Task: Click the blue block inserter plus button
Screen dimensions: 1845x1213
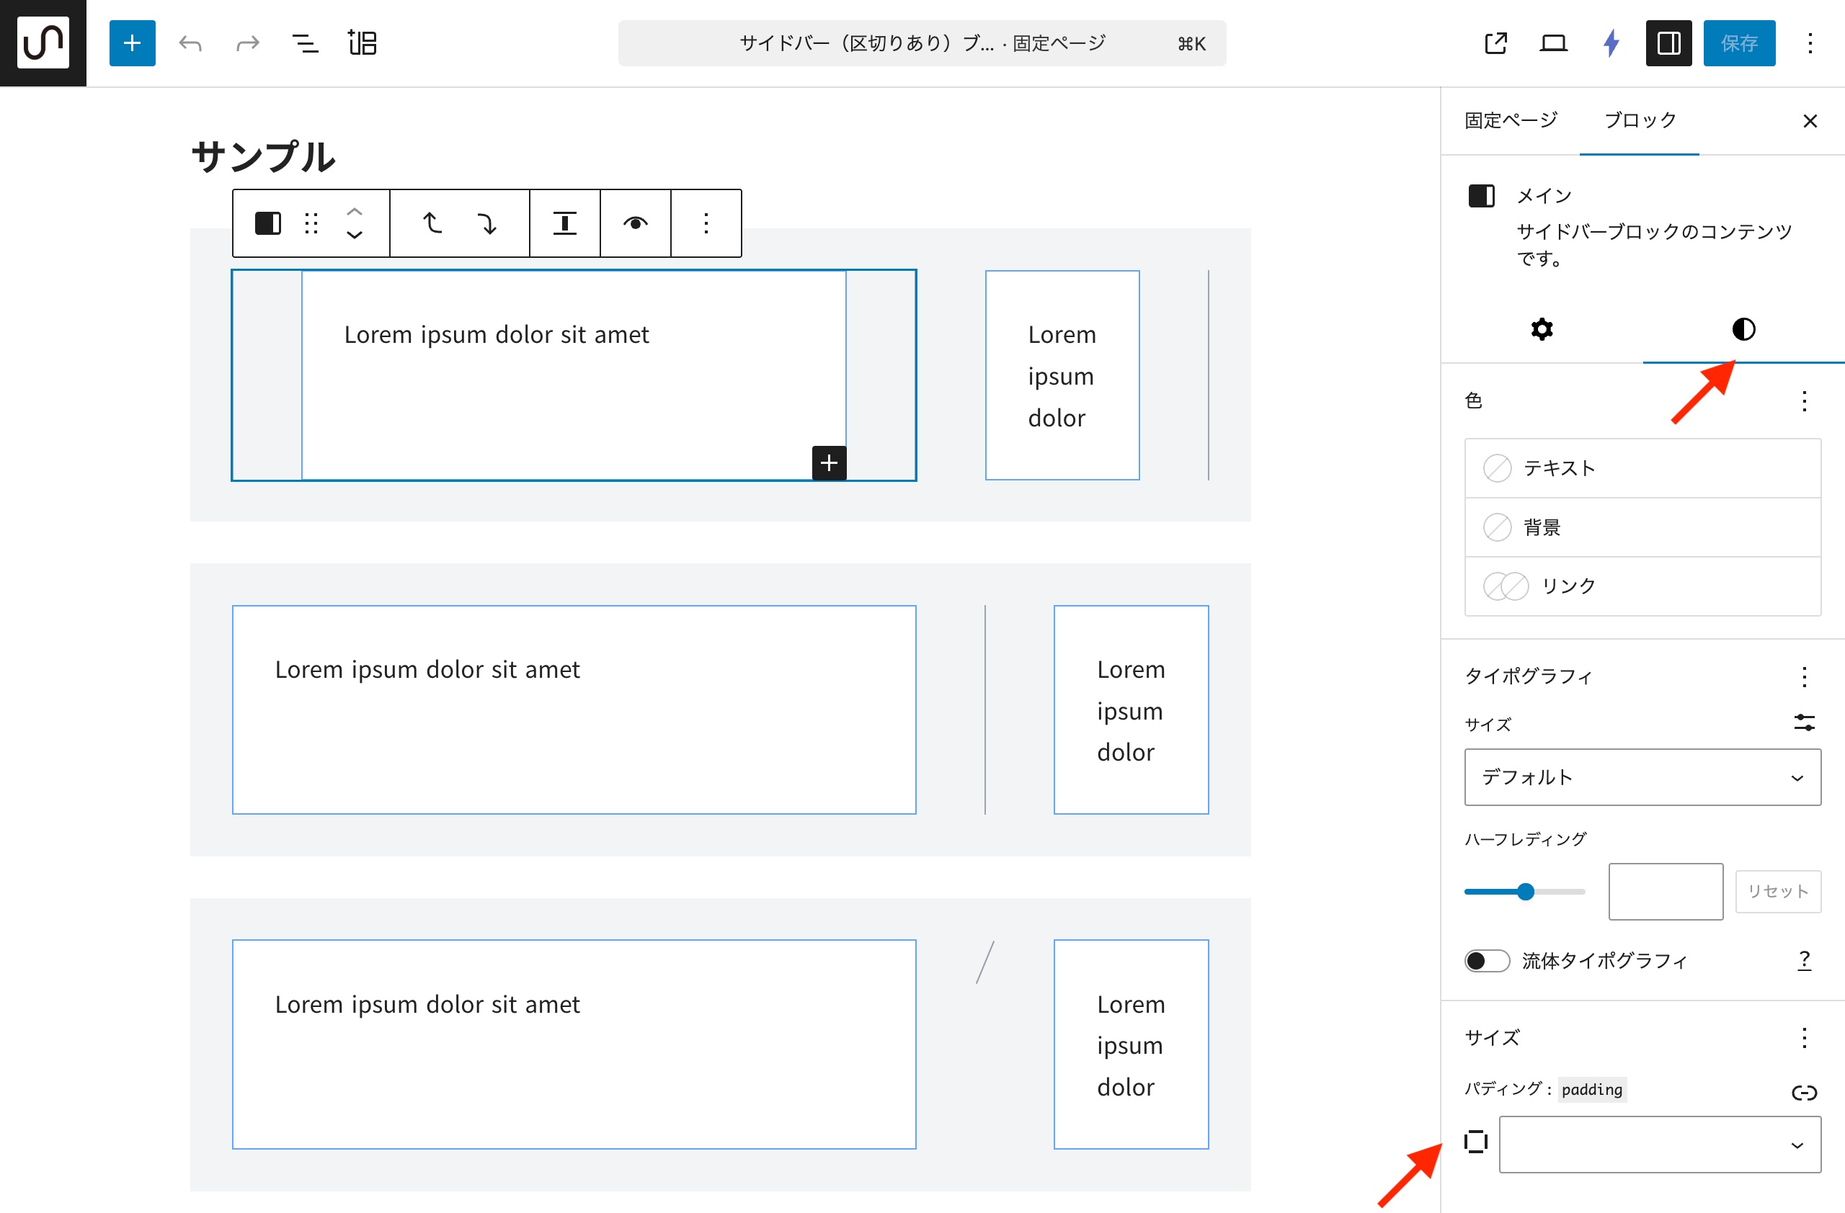Action: pos(132,43)
